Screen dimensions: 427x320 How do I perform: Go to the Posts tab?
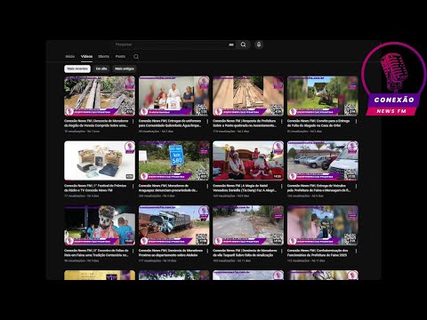(120, 56)
